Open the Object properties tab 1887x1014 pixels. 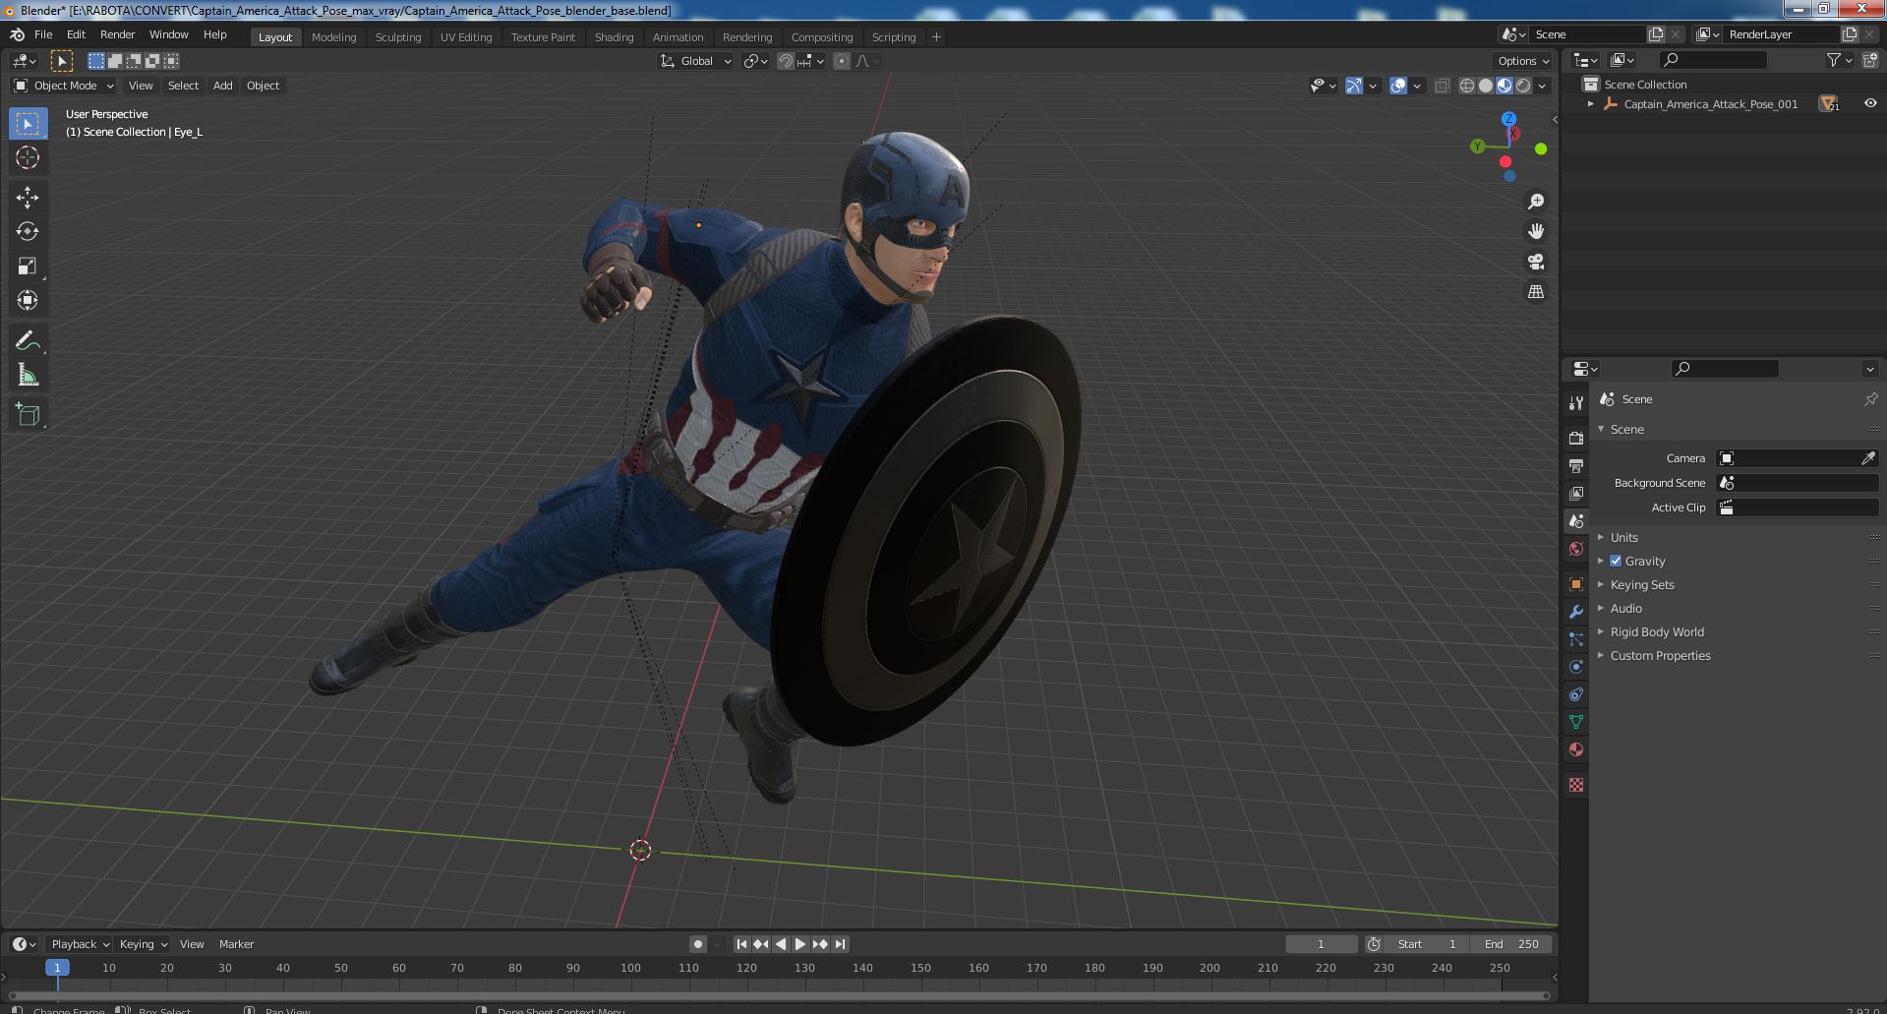[1576, 584]
